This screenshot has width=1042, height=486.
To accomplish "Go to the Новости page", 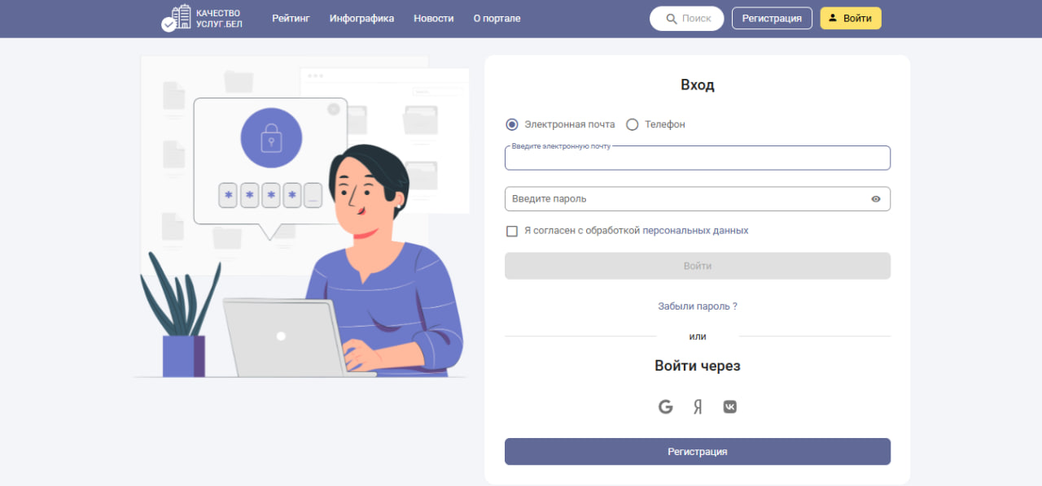I will [x=434, y=19].
